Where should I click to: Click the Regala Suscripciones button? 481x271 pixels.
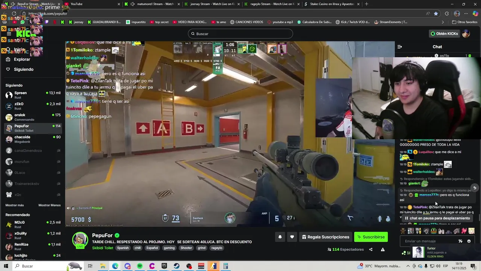click(325, 237)
